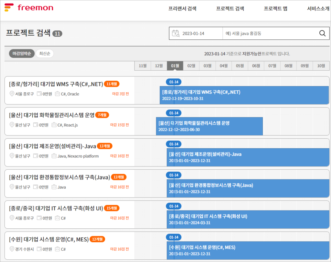Switch sorting to 최신순
Image resolution: width=331 pixels, height=262 pixels.
click(x=45, y=53)
